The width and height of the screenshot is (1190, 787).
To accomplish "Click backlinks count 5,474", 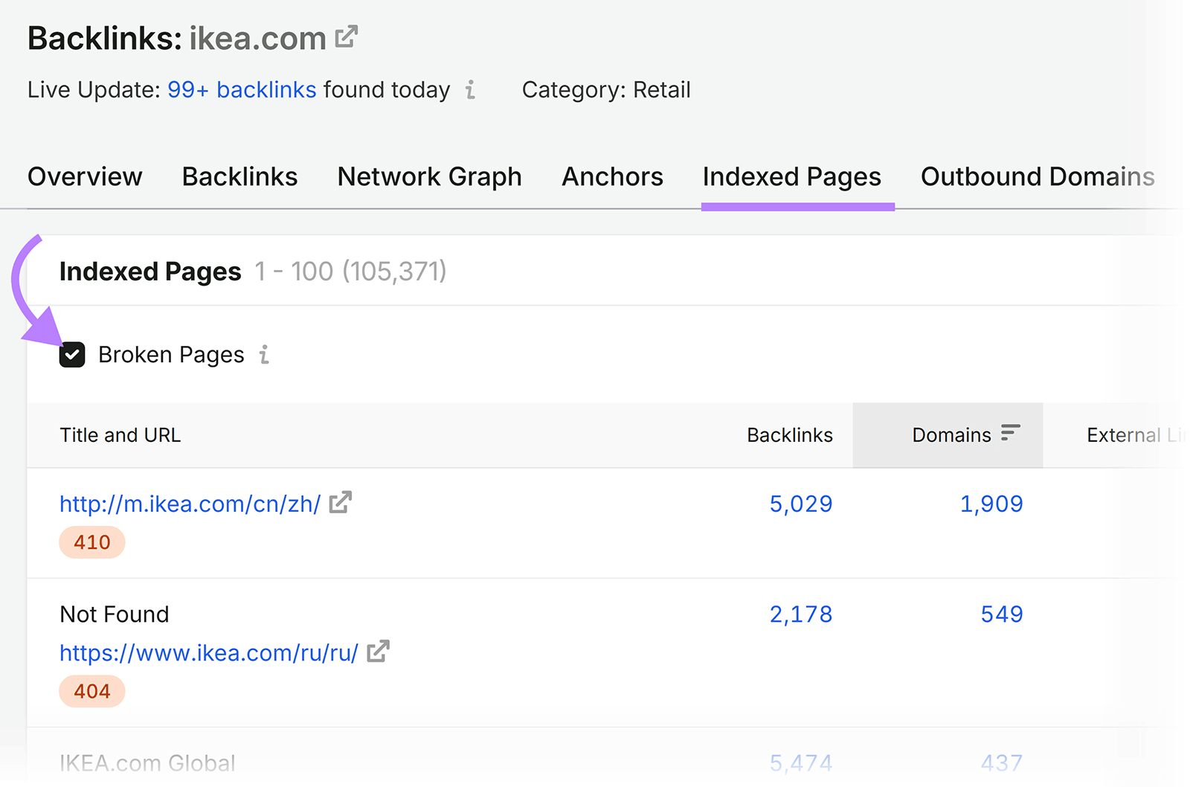I will coord(801,763).
